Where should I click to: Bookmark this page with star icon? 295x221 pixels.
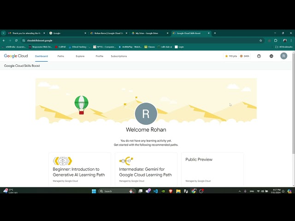pos(260,41)
